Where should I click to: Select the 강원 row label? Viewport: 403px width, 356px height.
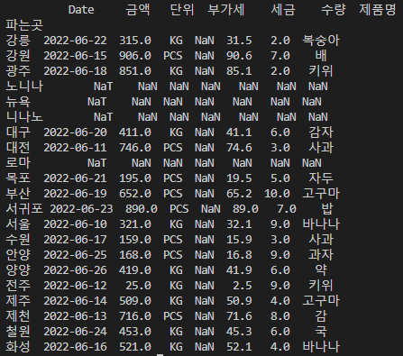(18, 56)
